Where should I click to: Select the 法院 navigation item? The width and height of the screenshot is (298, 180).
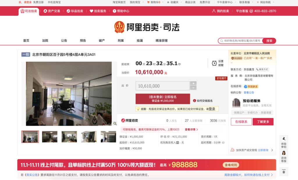tap(45, 40)
